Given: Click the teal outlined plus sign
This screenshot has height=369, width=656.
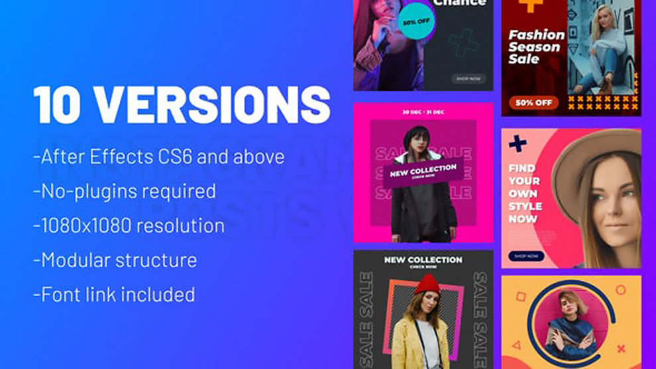Looking at the screenshot, I should click(463, 43).
